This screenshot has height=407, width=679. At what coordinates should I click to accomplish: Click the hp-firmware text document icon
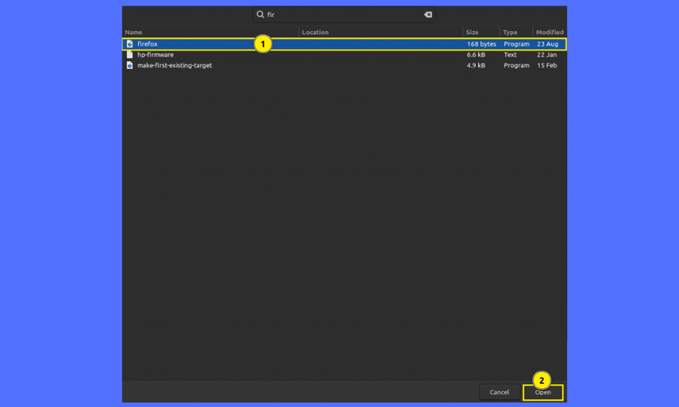click(130, 54)
